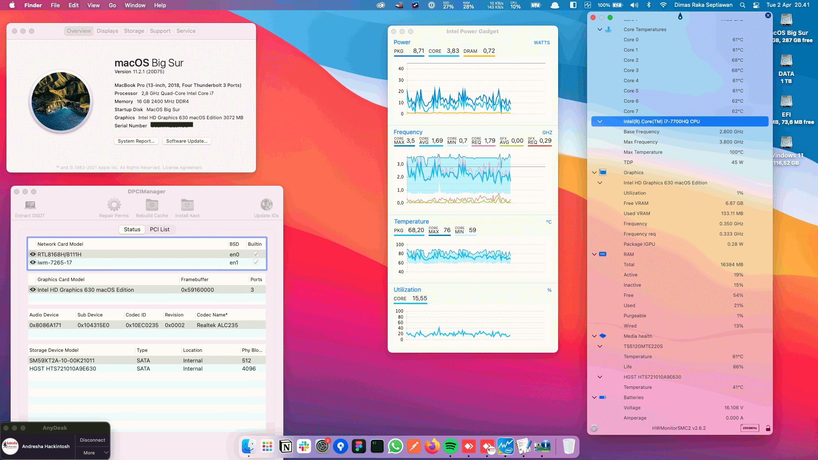Launch Postman from the dock
The width and height of the screenshot is (818, 460).
coord(414,446)
